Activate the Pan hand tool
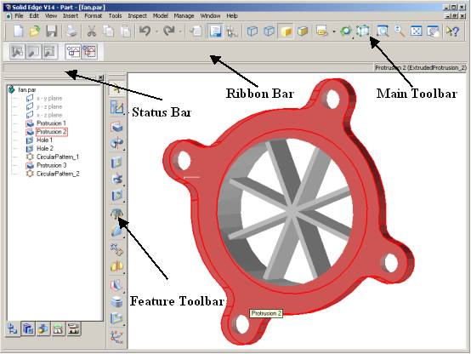Image resolution: width=471 pixels, height=354 pixels. click(x=433, y=31)
